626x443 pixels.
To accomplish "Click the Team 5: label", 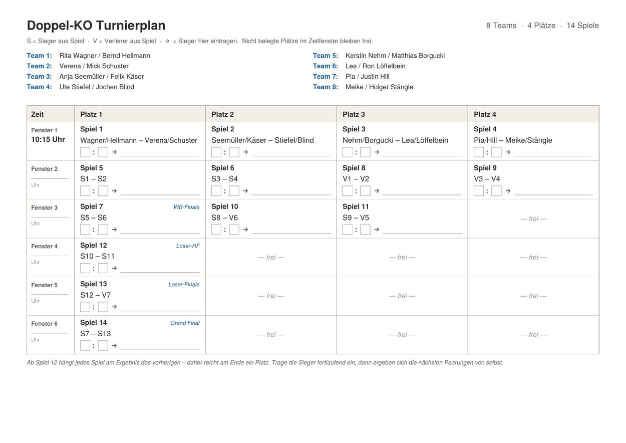I will 326,56.
